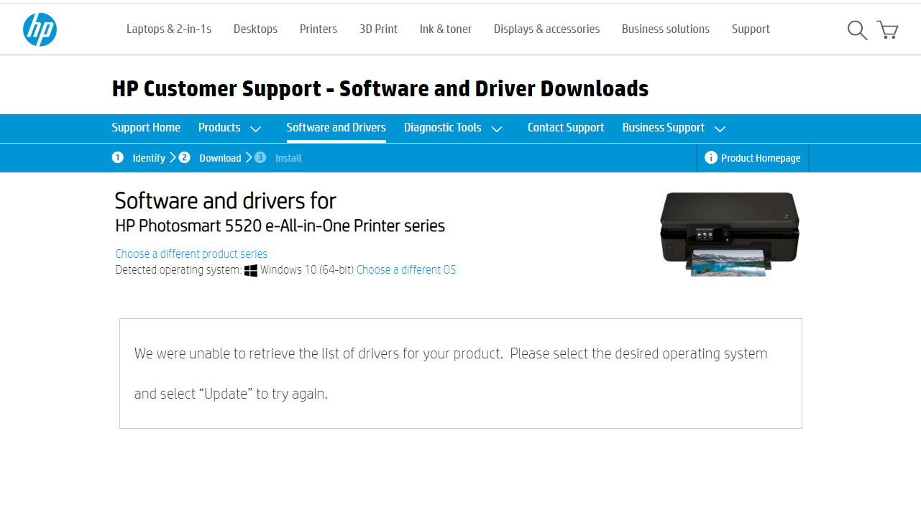The image size is (921, 510).
Task: Open the Printers menu
Action: tap(319, 29)
